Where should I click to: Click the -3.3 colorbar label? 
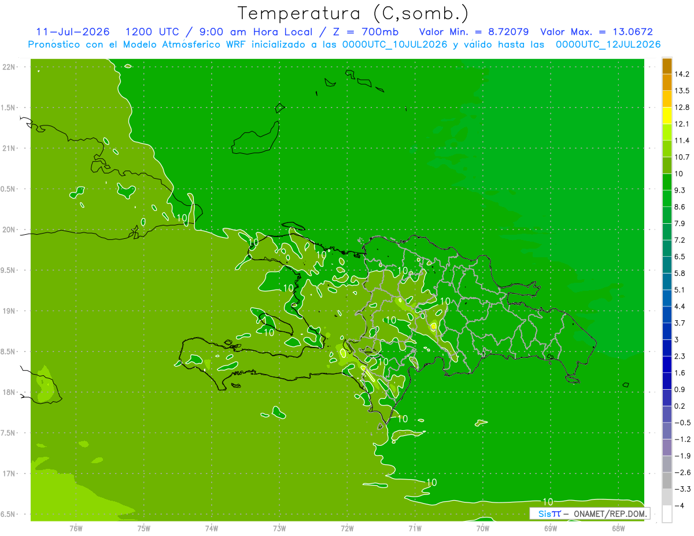pyautogui.click(x=681, y=489)
